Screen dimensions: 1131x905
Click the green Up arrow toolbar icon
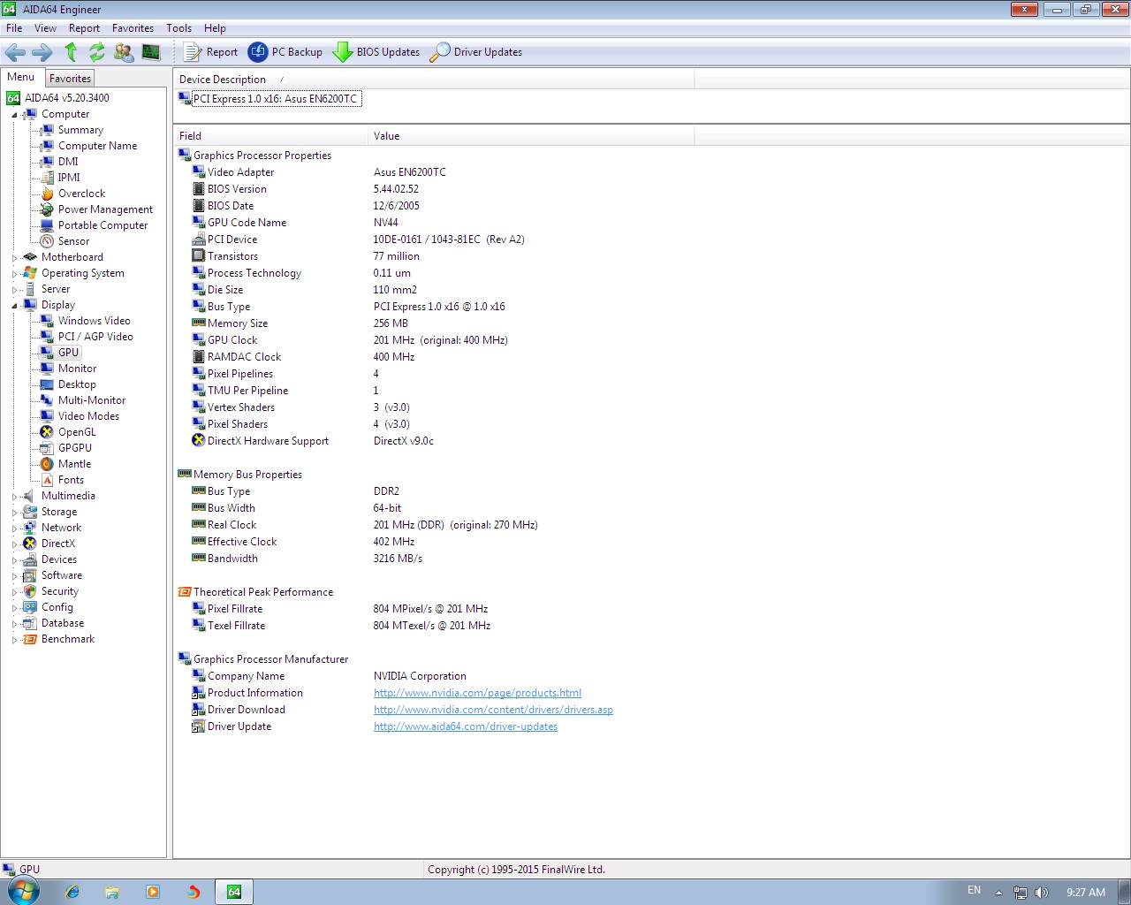[x=72, y=52]
